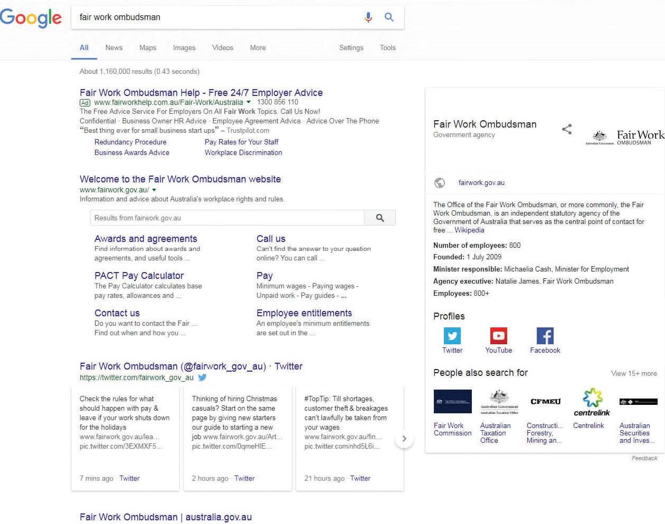Viewport: 665px width, 524px height.
Task: Open Fair Work Ombudsman Twitter result title
Action: click(x=191, y=366)
